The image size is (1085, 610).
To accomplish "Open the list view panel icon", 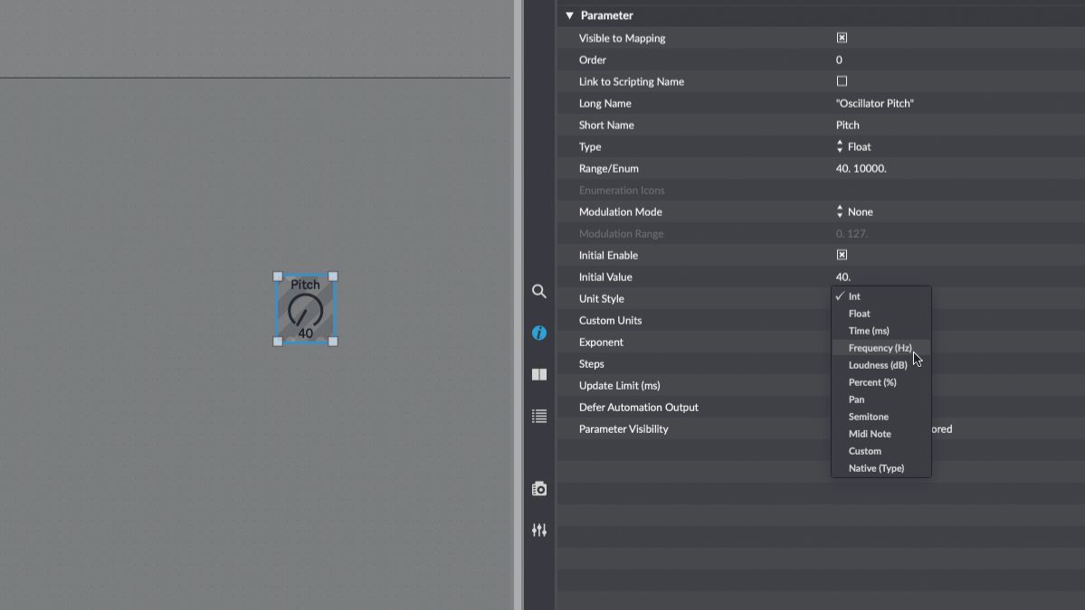I will [538, 416].
